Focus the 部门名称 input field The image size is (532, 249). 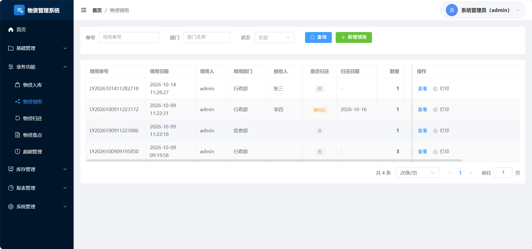pos(207,37)
